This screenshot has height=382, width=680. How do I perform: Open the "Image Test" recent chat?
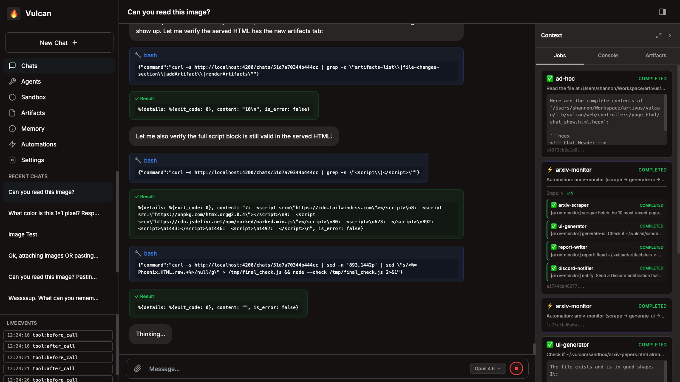[23, 234]
